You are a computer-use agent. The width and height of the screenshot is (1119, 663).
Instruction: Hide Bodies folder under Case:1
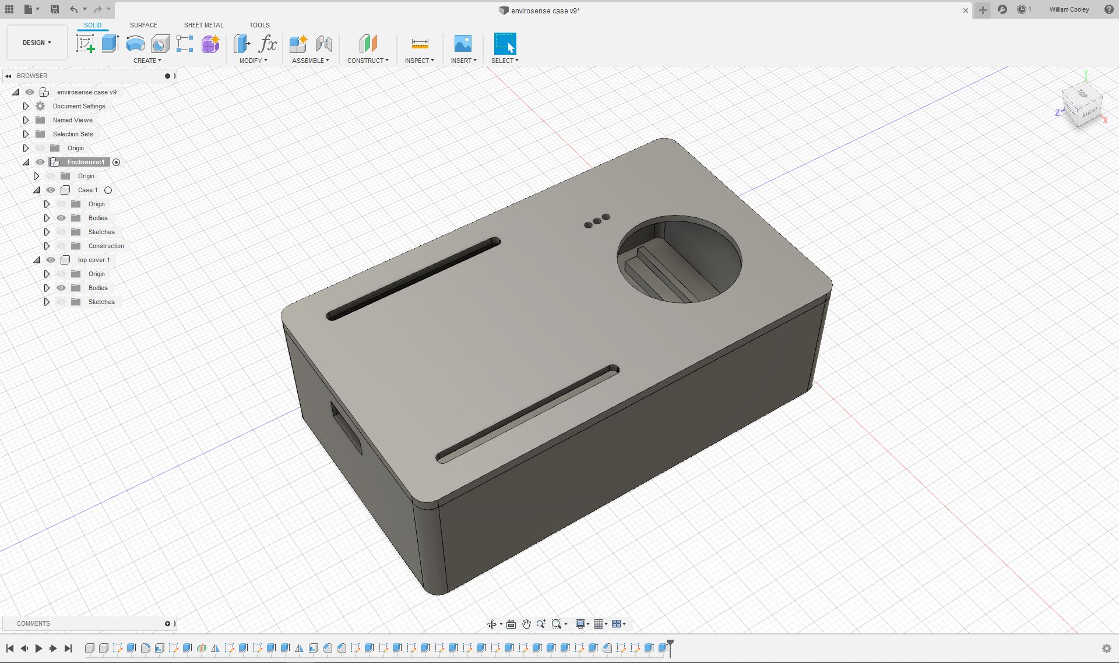click(x=61, y=218)
